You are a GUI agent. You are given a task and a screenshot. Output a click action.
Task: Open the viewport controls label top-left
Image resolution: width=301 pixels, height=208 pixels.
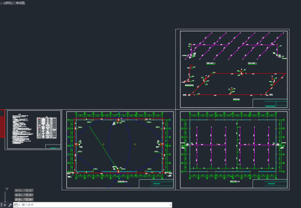pos(13,3)
